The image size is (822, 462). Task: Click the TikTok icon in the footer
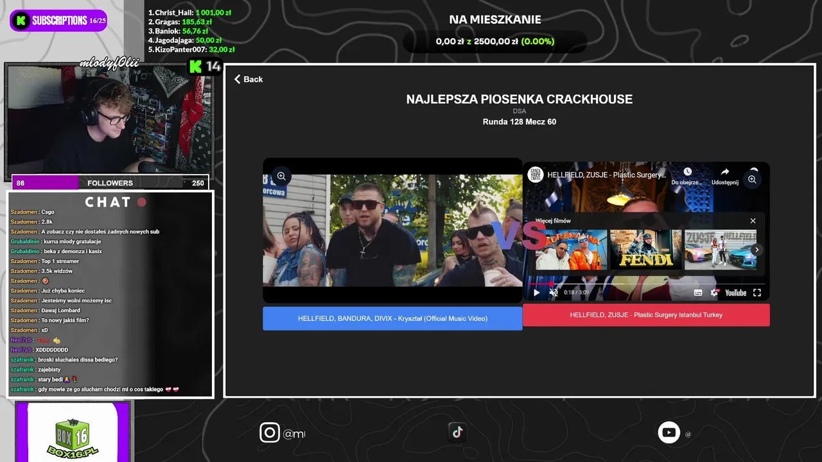[457, 432]
